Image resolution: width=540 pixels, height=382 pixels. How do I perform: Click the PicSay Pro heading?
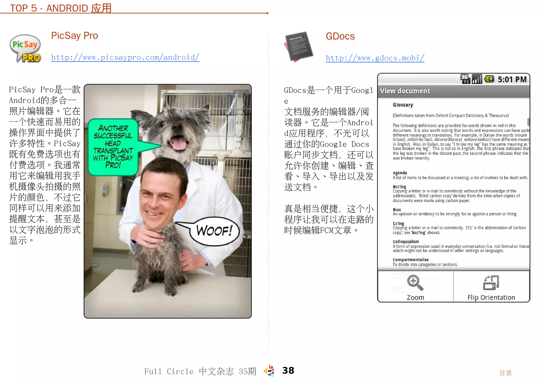pos(74,36)
